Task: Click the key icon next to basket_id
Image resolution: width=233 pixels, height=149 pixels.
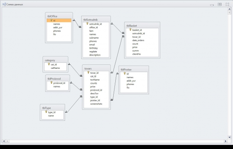Action: tap(130, 30)
